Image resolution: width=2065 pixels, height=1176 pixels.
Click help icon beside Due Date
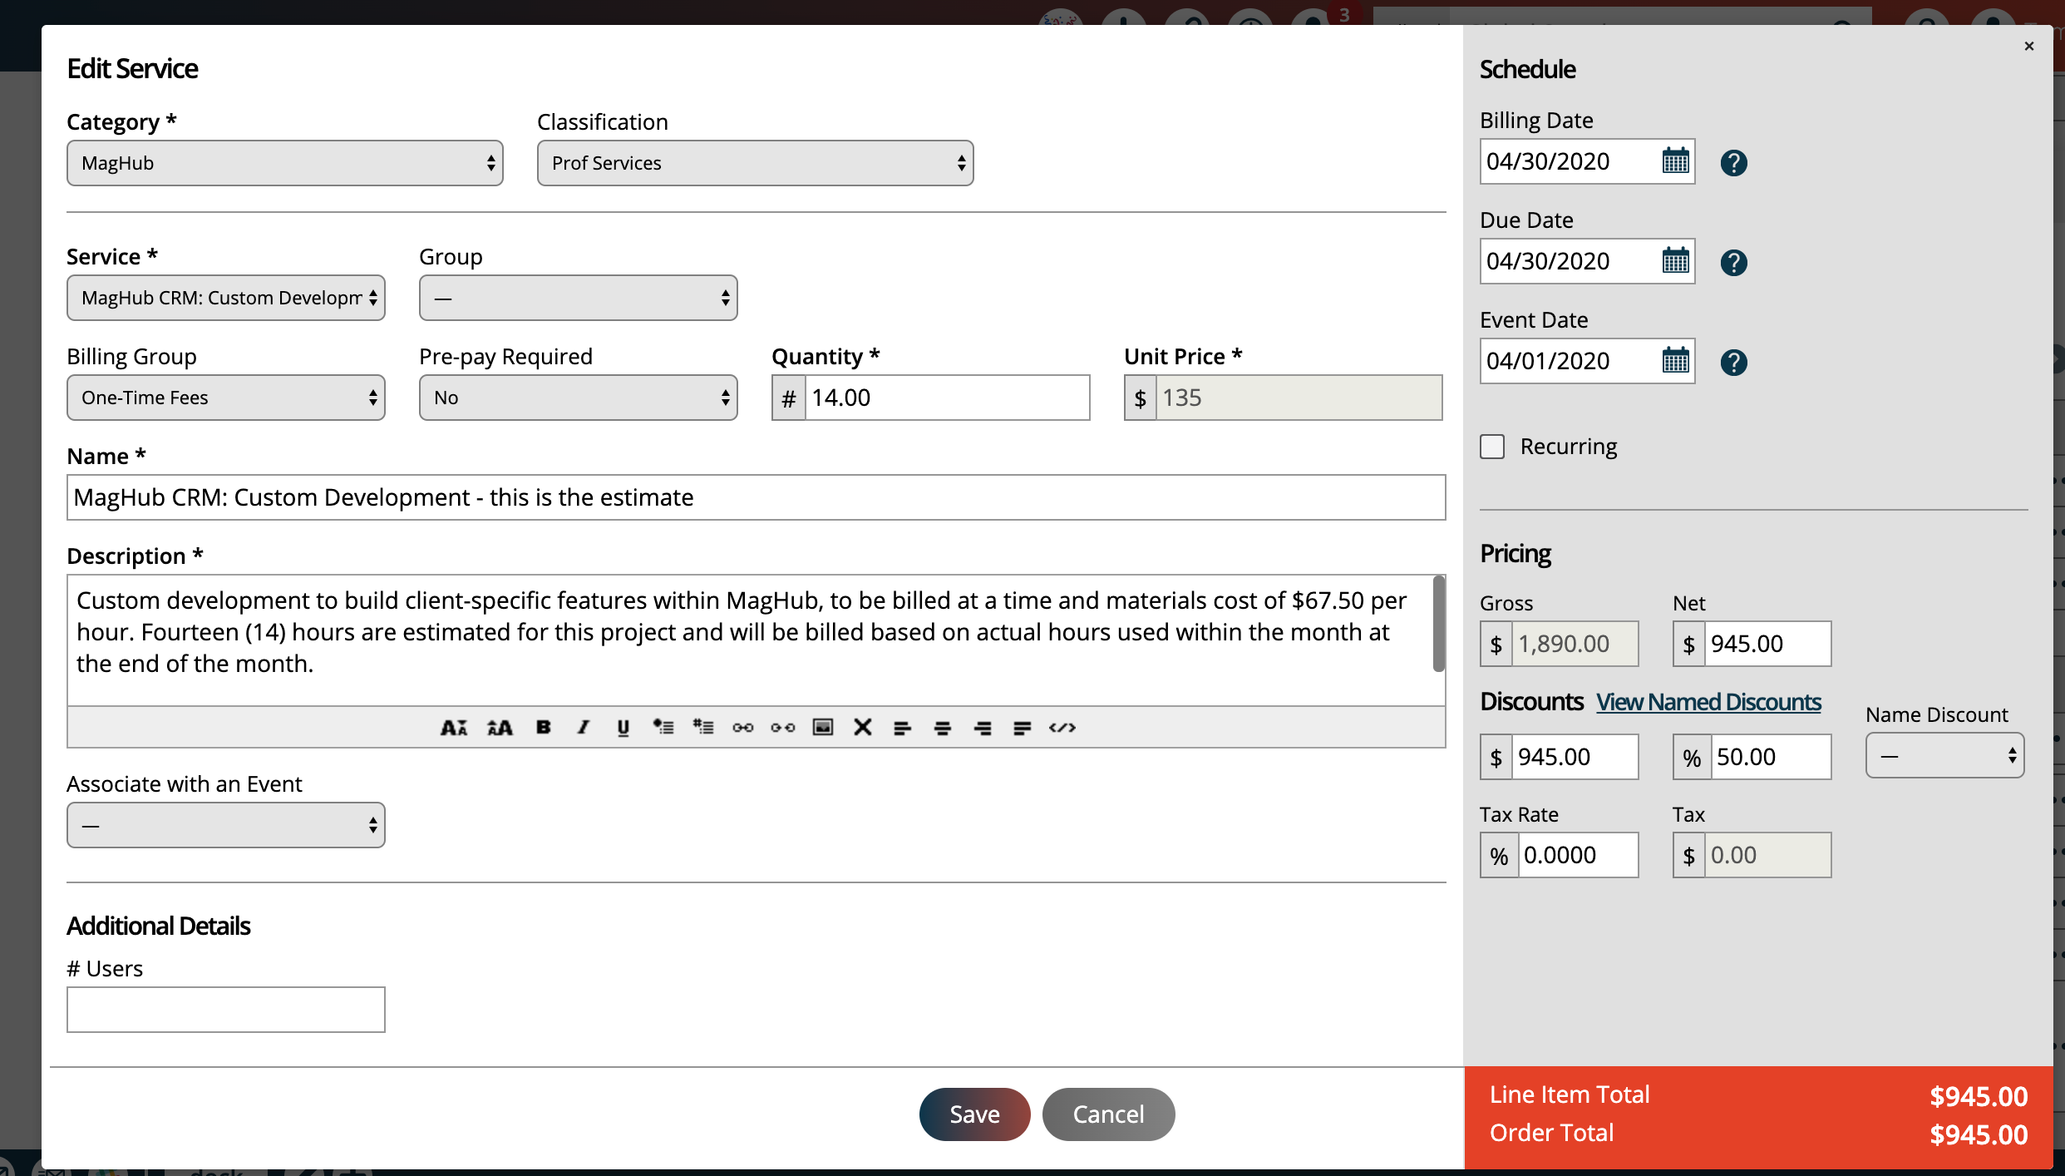(1733, 262)
